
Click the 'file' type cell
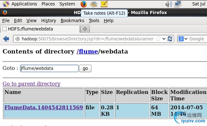[x=92, y=111]
